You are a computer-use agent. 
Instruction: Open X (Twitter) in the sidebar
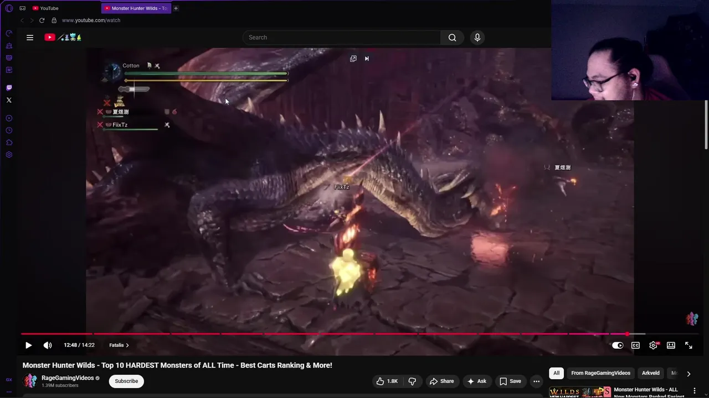9,100
